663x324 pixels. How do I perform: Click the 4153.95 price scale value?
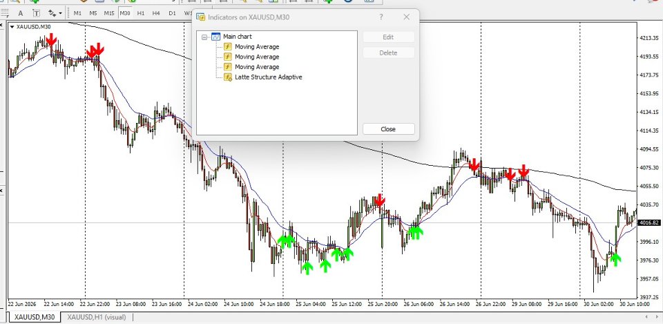[649, 93]
